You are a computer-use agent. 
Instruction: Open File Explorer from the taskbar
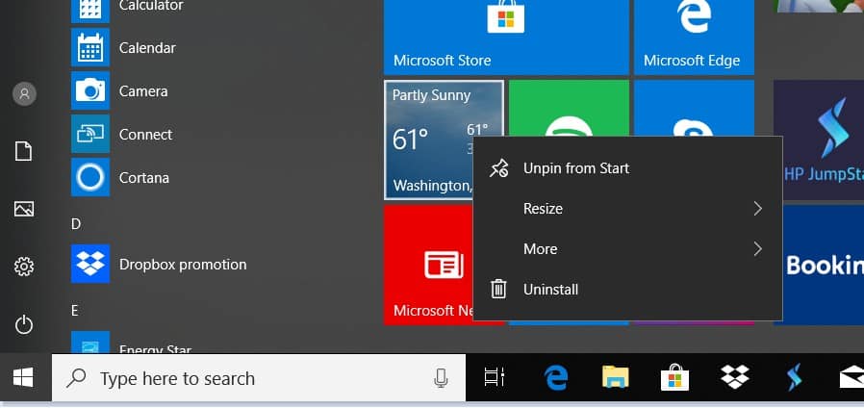pos(616,377)
